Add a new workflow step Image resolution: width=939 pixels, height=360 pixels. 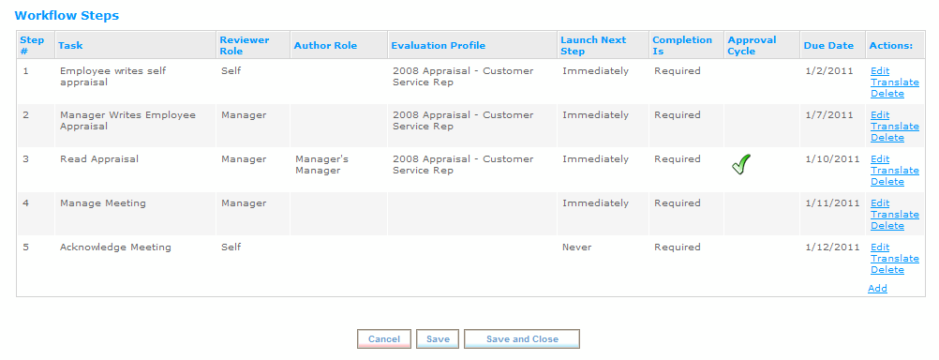[x=877, y=289]
